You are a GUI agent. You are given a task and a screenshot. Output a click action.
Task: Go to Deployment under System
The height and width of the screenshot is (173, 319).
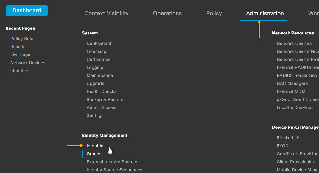click(x=99, y=43)
